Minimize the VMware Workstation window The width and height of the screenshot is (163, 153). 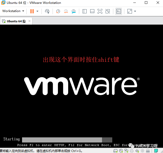tap(135, 3)
